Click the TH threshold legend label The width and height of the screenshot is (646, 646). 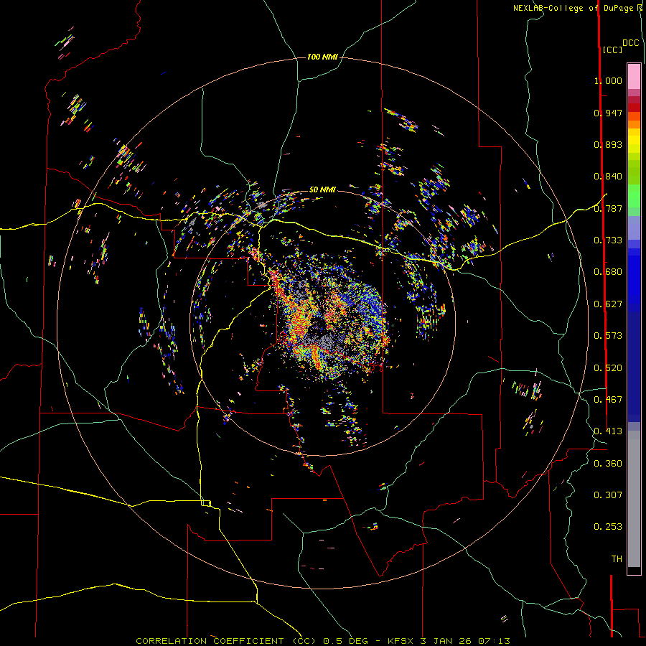tap(617, 559)
